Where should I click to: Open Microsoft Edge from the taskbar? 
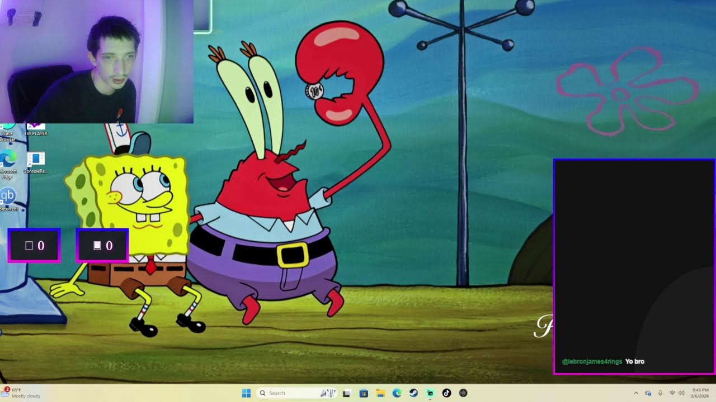coord(397,393)
